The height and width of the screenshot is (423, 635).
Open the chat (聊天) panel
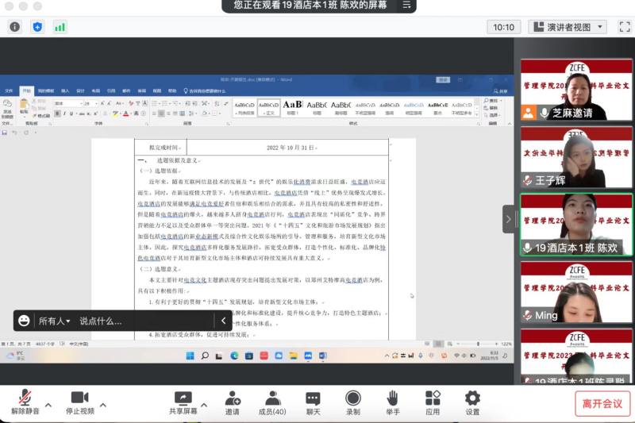314,402
